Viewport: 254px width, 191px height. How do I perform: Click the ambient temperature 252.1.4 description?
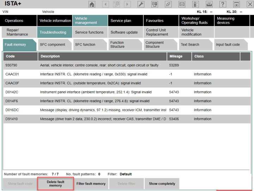96,92
